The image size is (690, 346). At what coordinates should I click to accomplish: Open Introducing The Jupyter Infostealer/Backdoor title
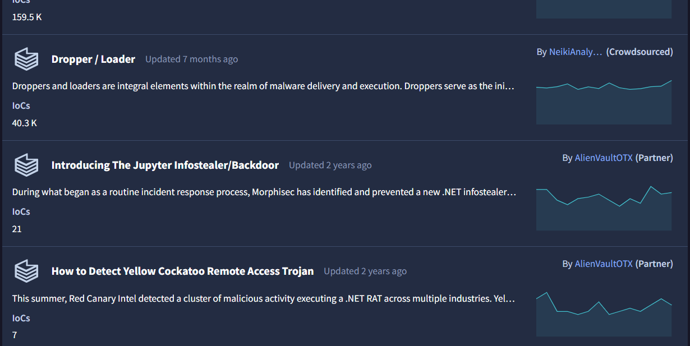click(x=165, y=165)
